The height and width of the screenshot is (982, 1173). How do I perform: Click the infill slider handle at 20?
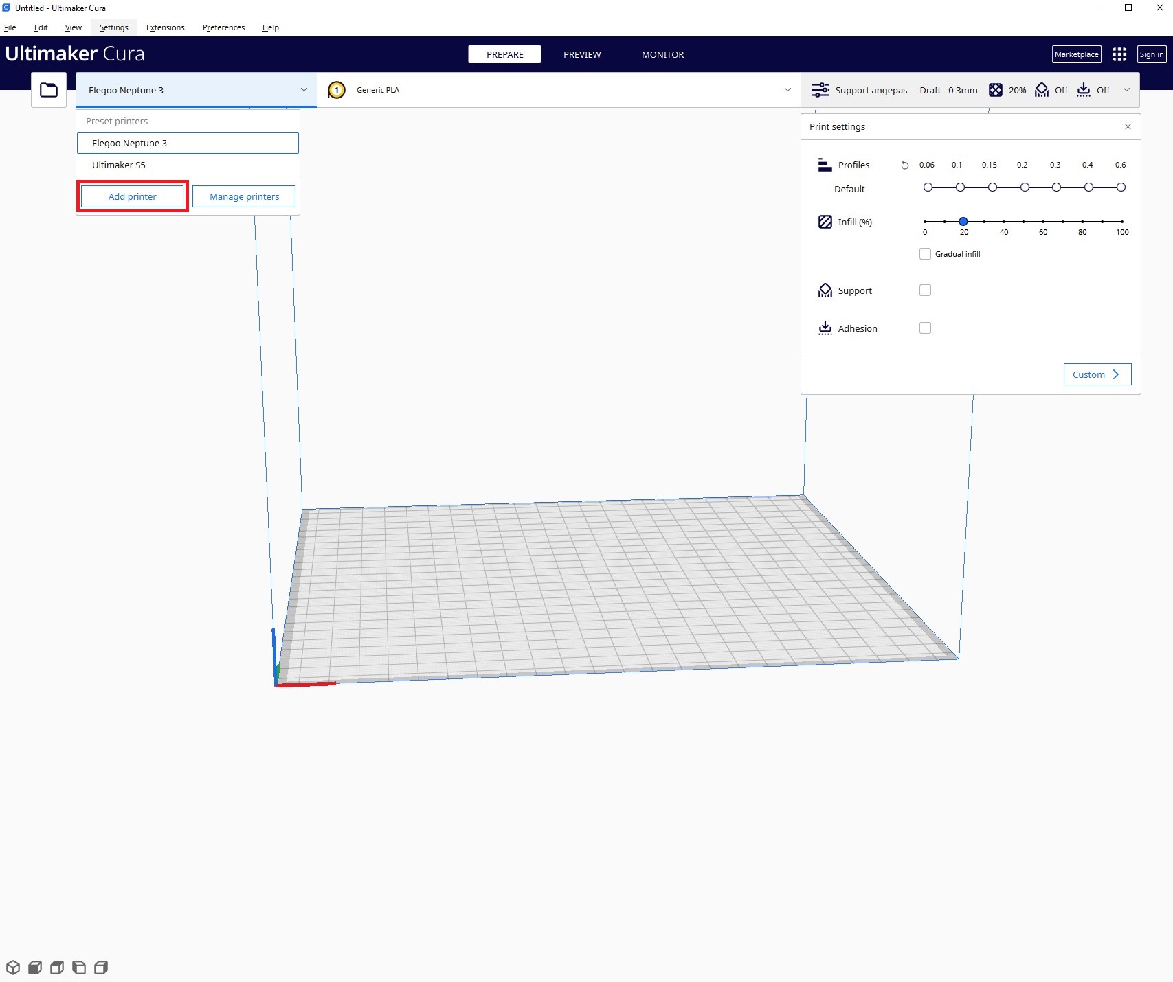tap(963, 221)
